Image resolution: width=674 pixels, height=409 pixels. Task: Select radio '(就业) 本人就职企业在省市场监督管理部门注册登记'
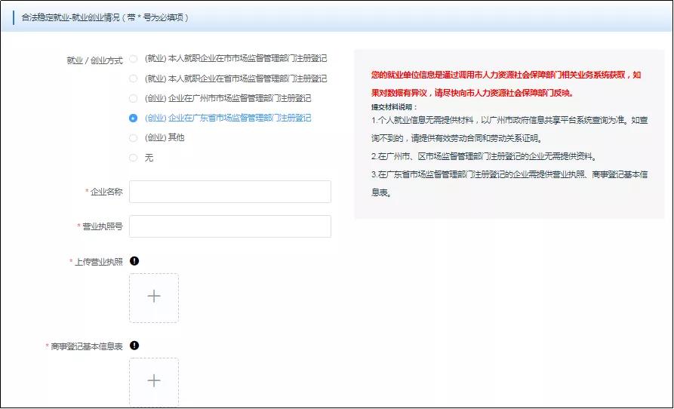pyautogui.click(x=134, y=78)
